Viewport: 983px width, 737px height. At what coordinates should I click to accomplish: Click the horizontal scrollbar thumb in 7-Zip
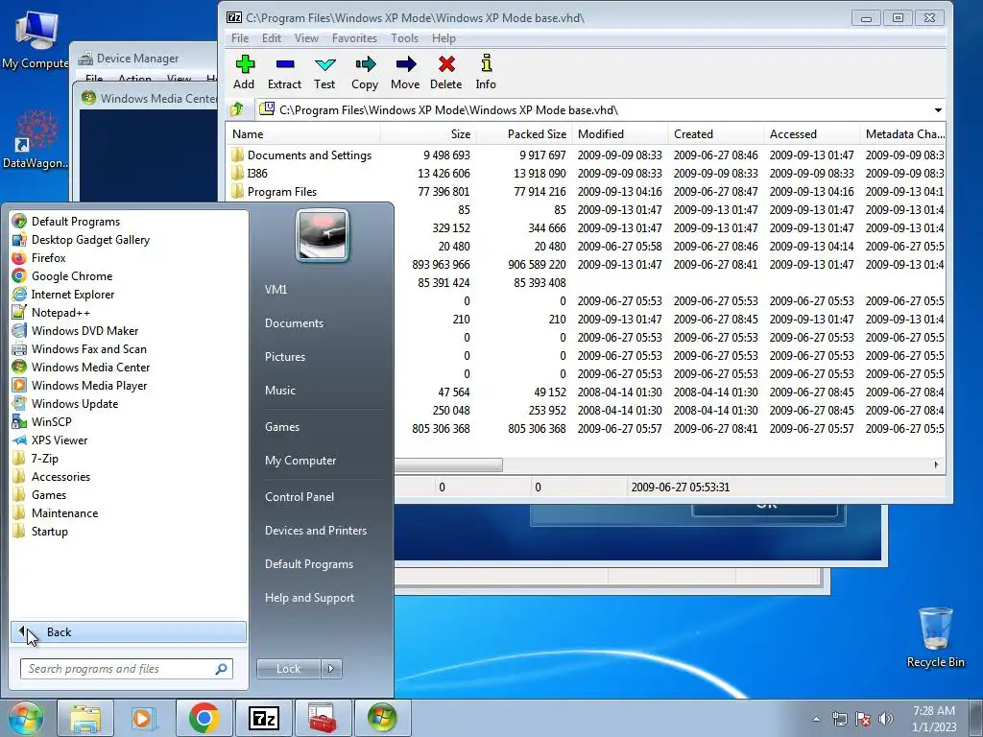[x=448, y=465]
